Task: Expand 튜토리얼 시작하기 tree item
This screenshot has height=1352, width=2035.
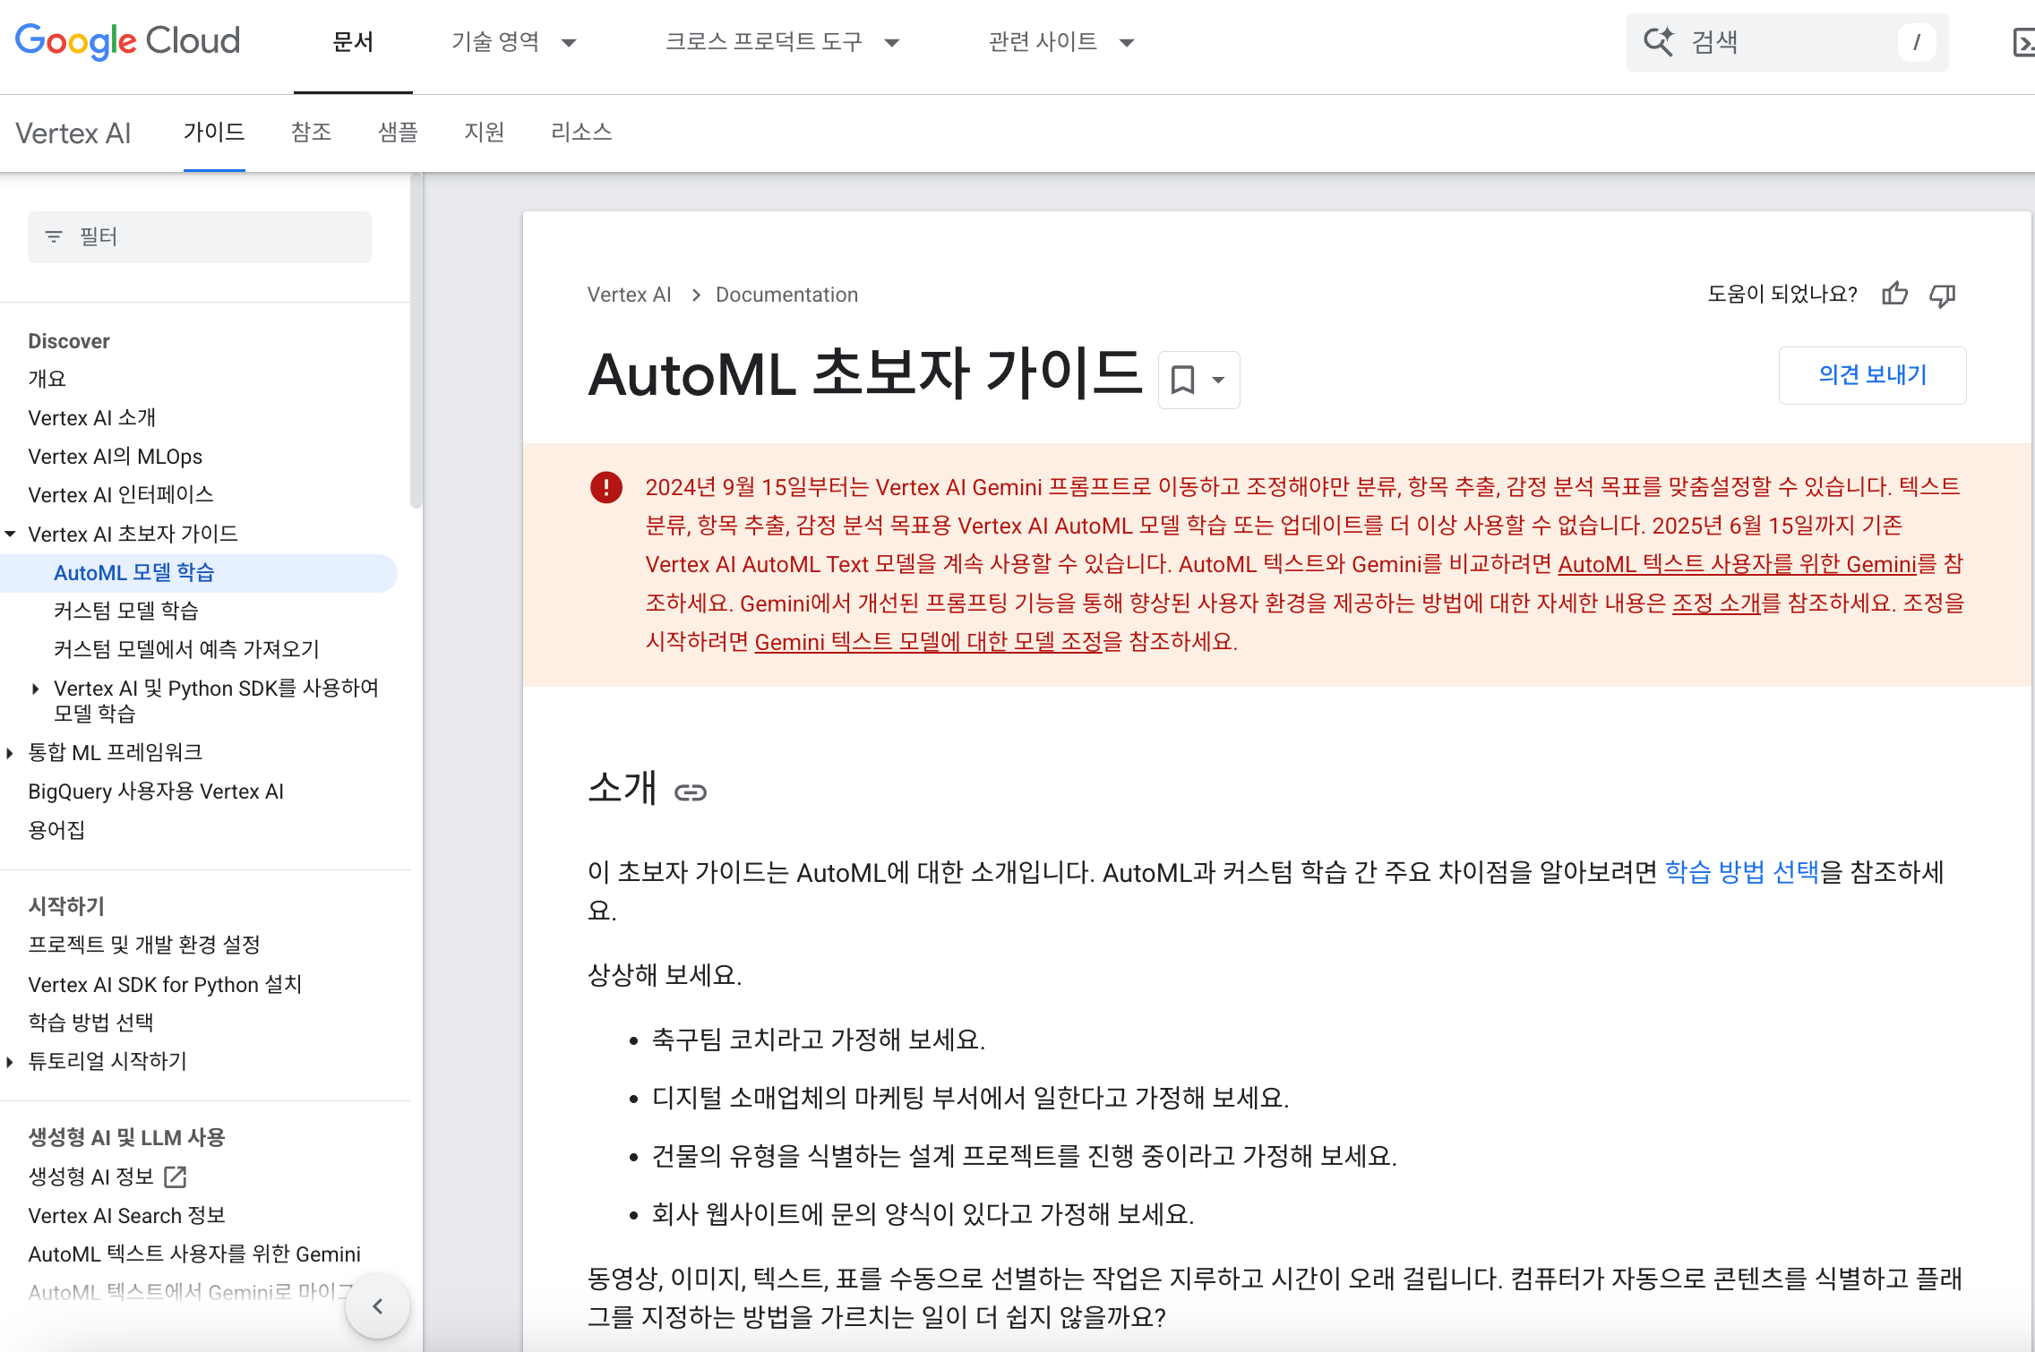Action: [11, 1062]
